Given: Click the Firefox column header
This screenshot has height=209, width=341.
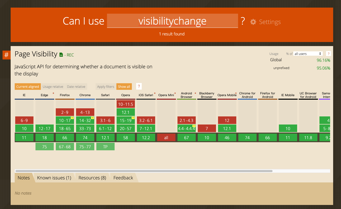Looking at the screenshot, I should pos(65,95).
